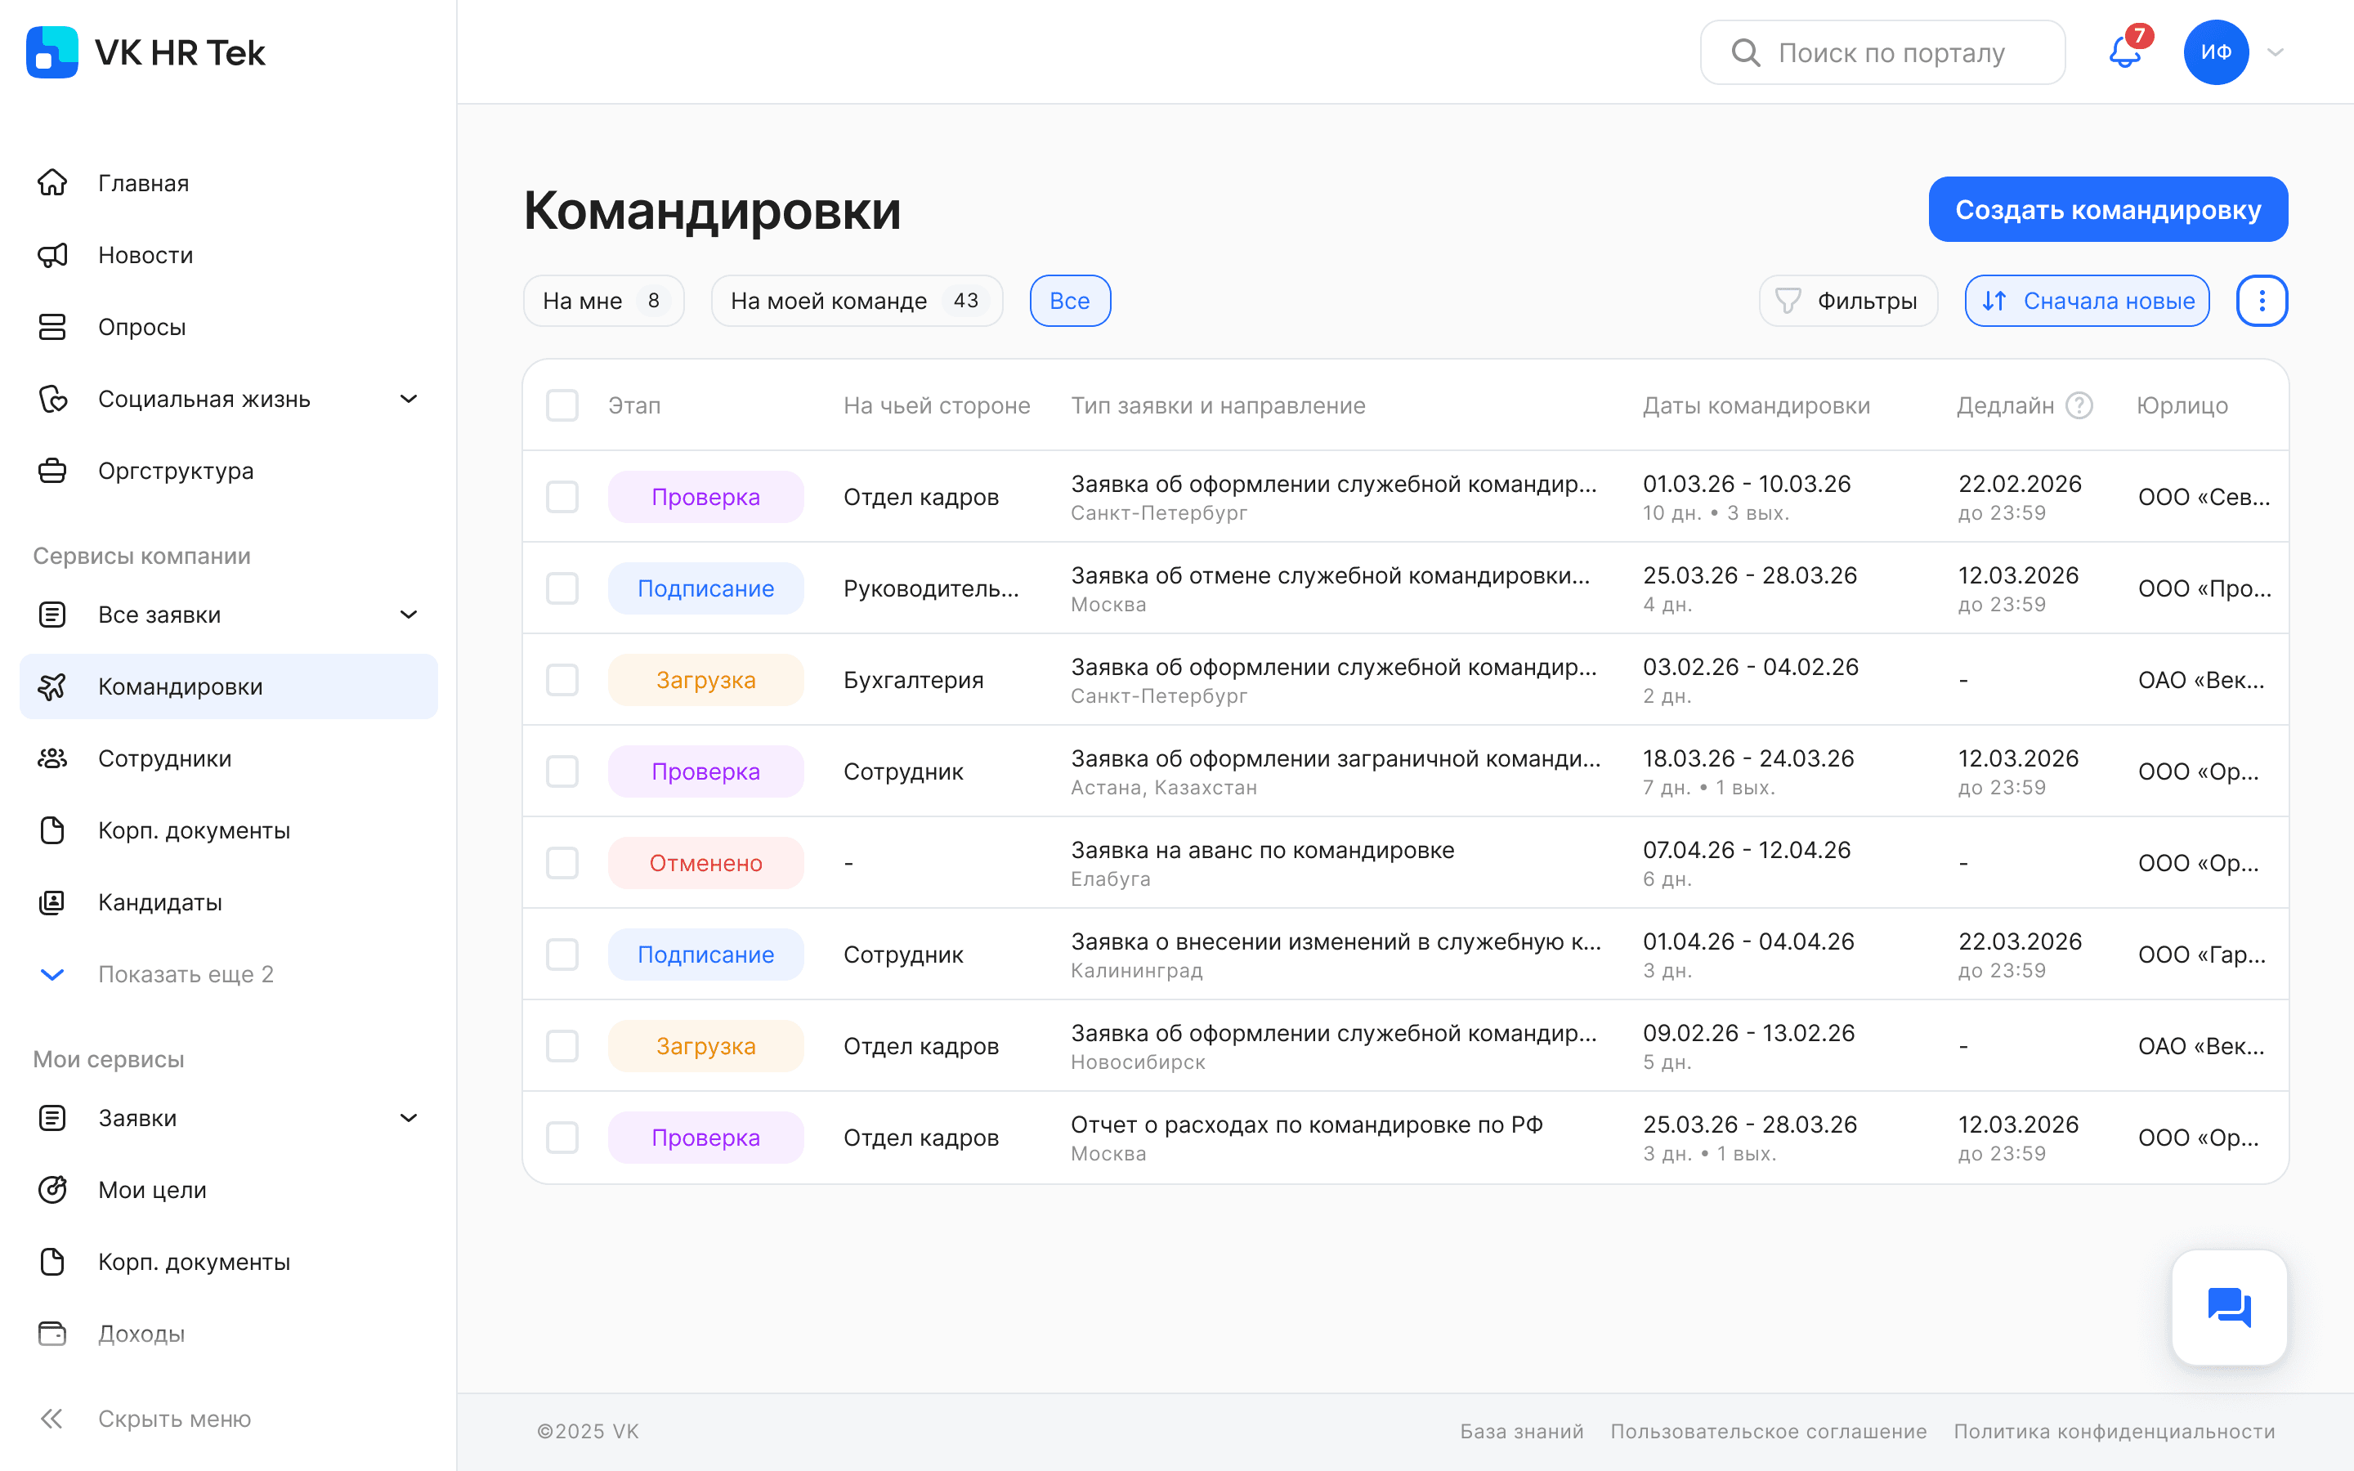This screenshot has width=2354, height=1471.
Task: Check the Заявка об отмене служебной командировки row
Action: point(562,588)
